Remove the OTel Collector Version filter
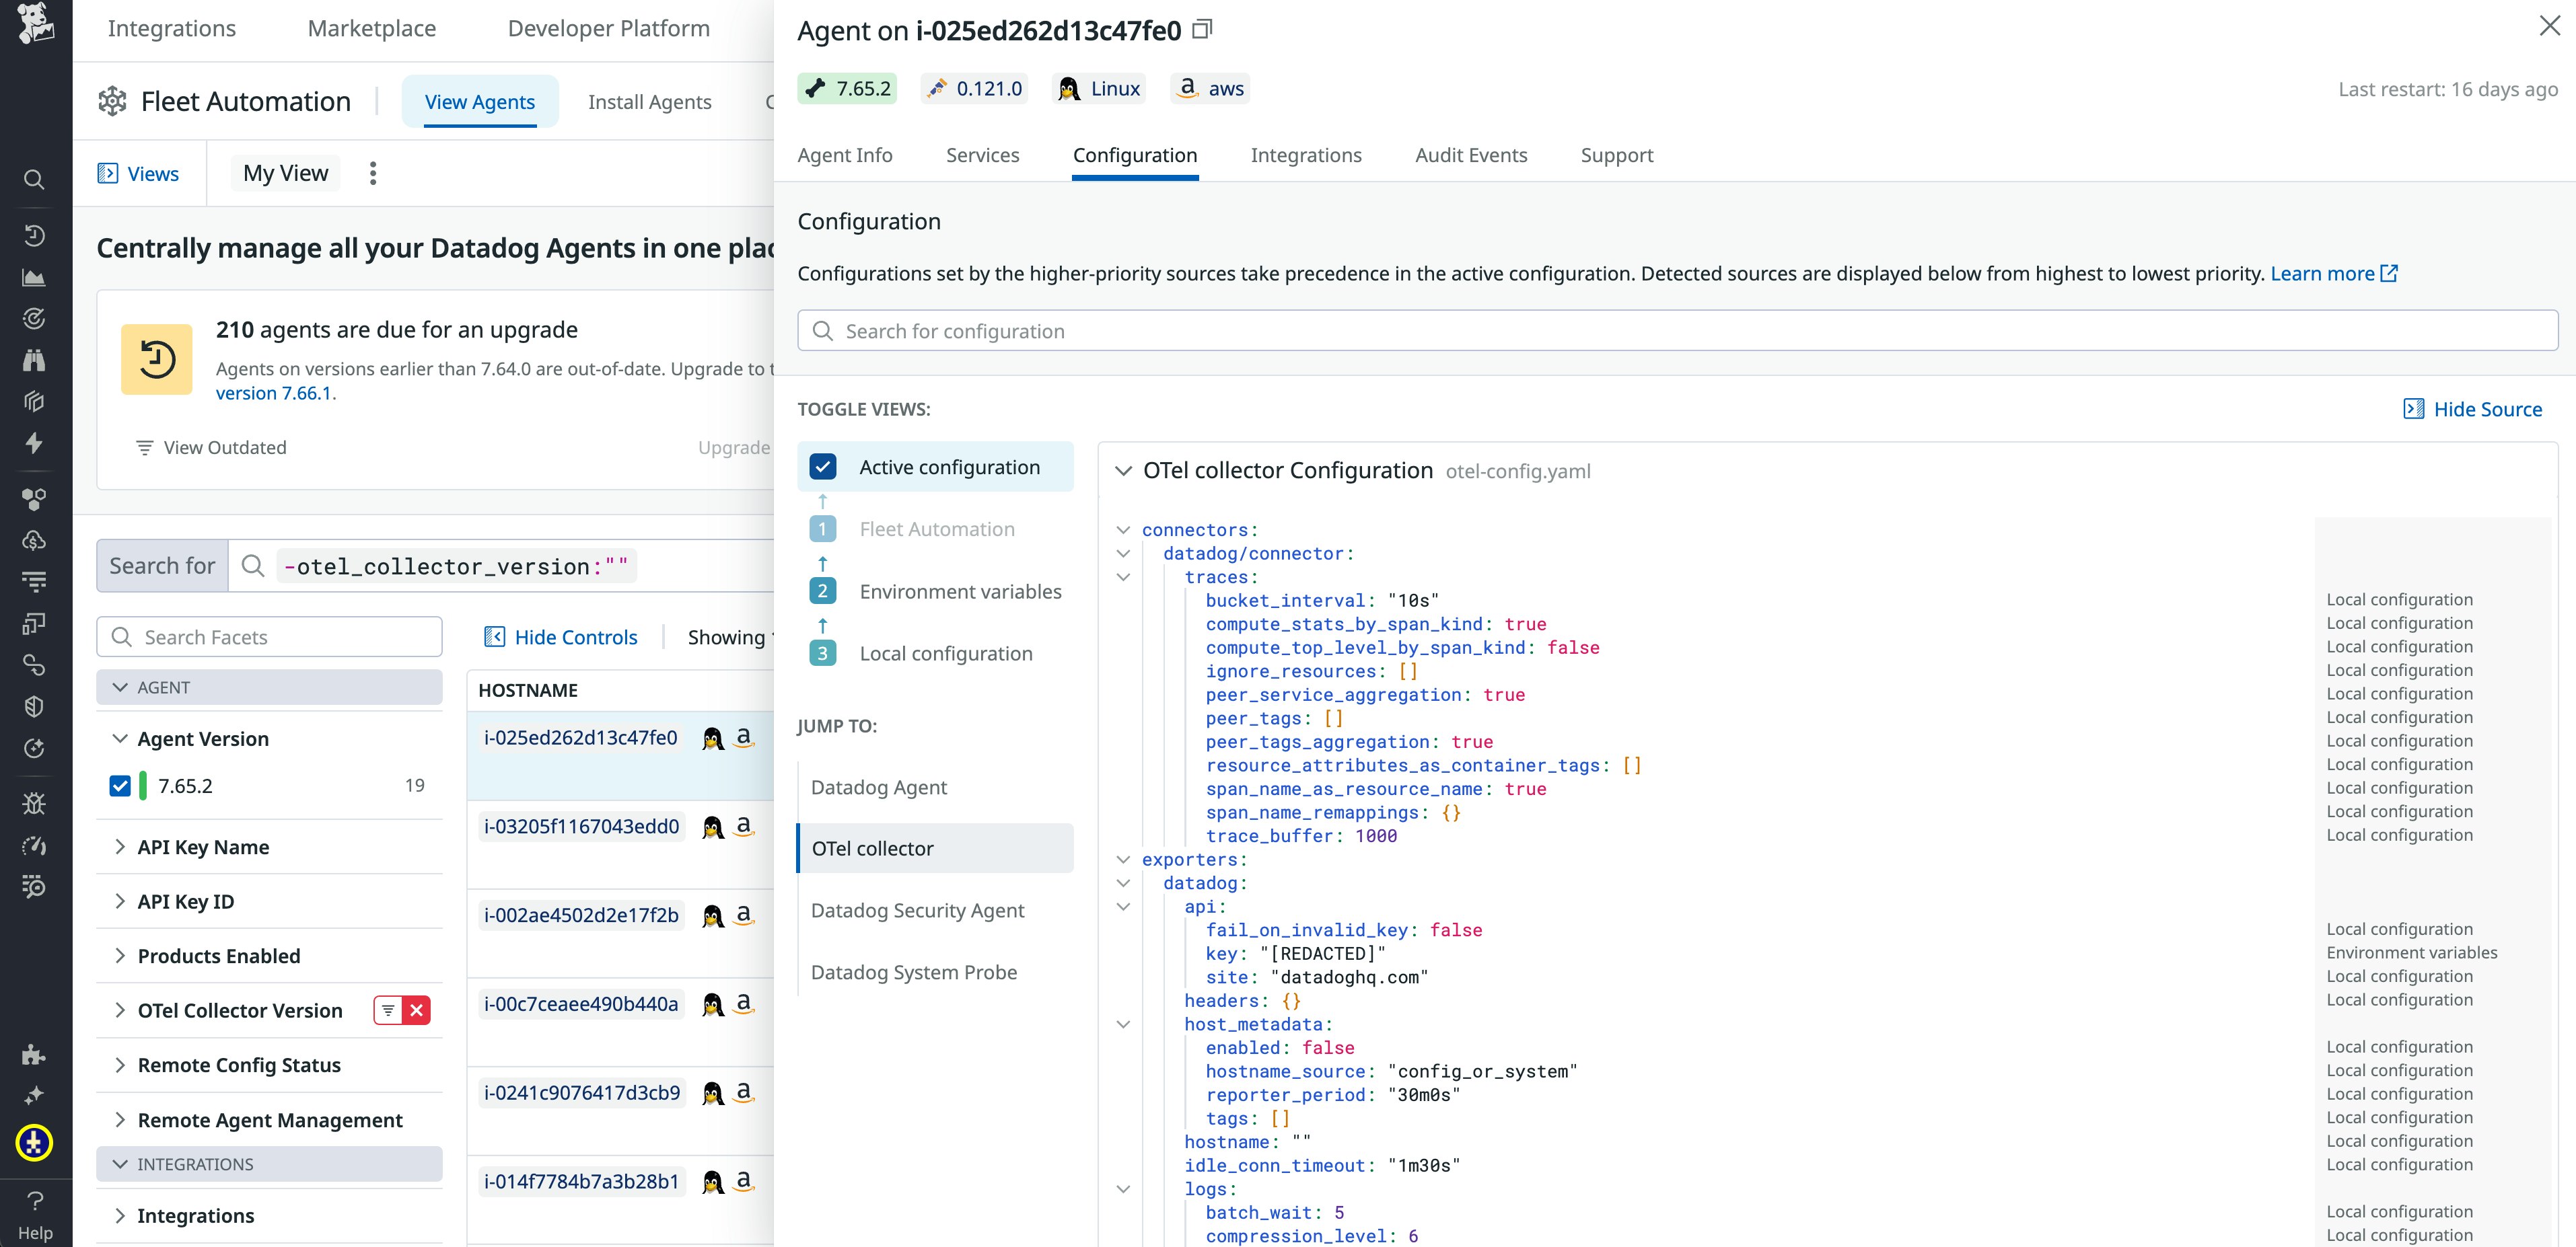The image size is (2576, 1247). [x=416, y=1010]
